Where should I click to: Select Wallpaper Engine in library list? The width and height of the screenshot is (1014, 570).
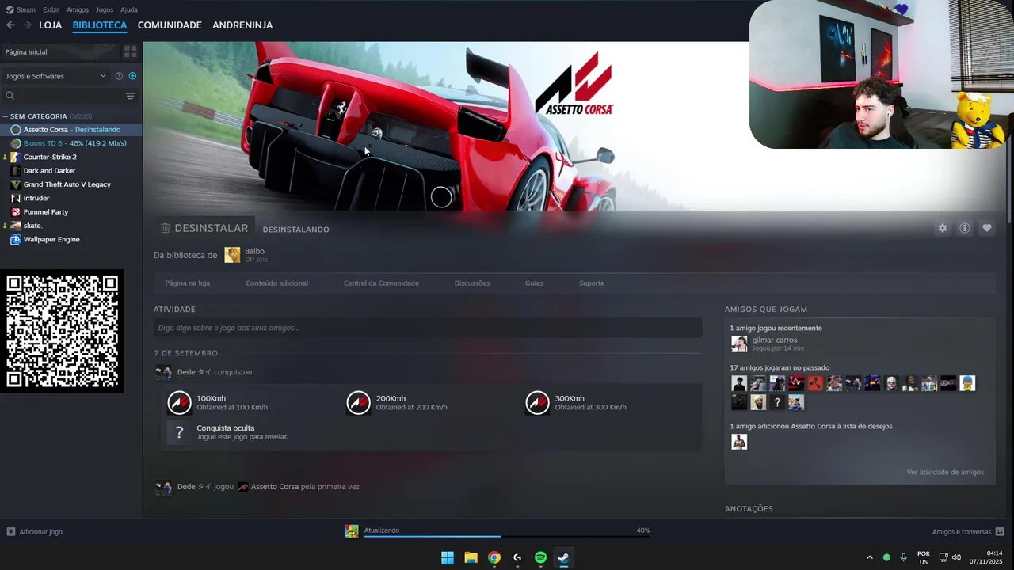click(x=71, y=239)
